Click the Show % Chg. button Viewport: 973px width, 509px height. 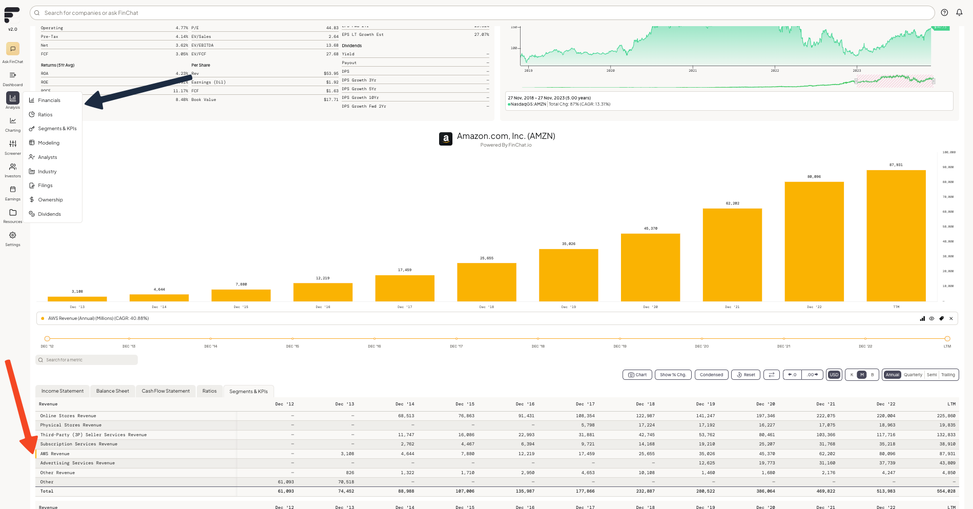(x=673, y=375)
